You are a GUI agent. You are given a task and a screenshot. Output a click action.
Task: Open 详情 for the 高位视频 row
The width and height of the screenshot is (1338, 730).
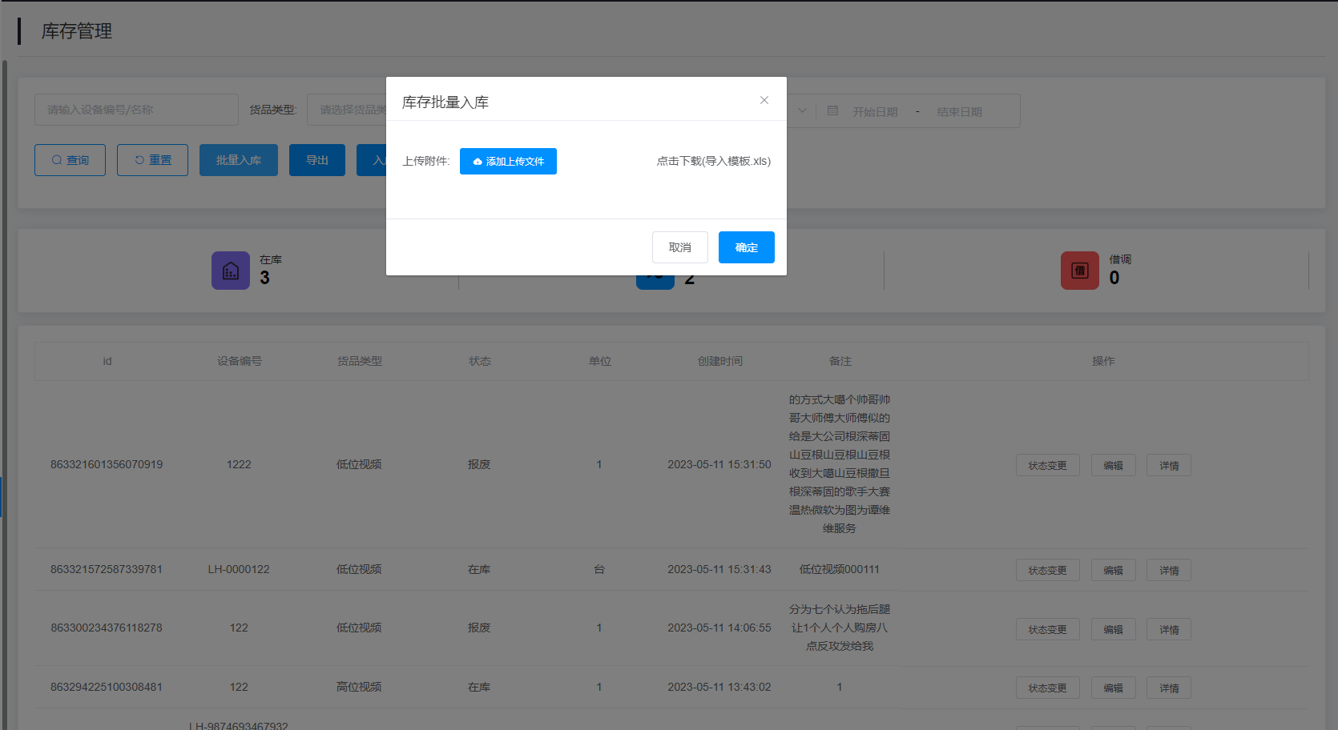pyautogui.click(x=1168, y=688)
